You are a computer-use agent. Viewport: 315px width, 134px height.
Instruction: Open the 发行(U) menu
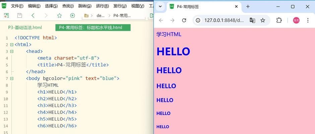pos(120,6)
